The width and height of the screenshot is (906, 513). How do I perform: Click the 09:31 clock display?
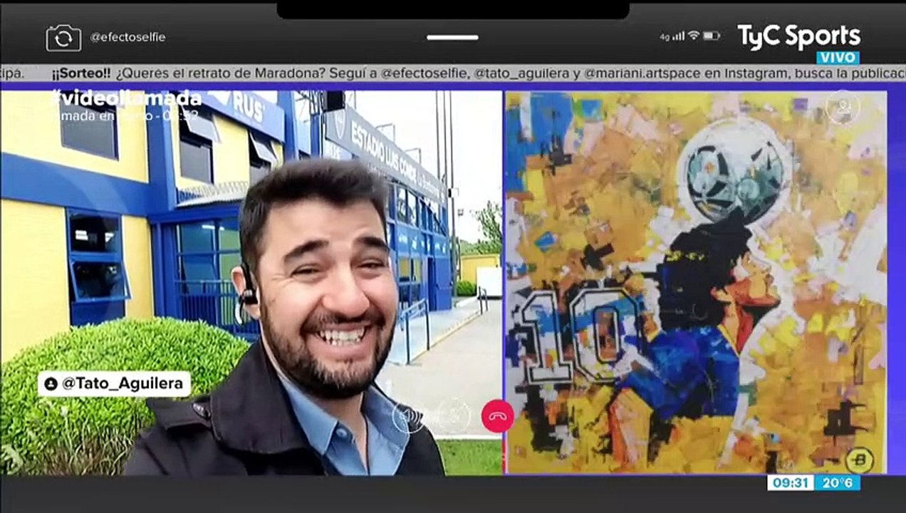[x=791, y=483]
